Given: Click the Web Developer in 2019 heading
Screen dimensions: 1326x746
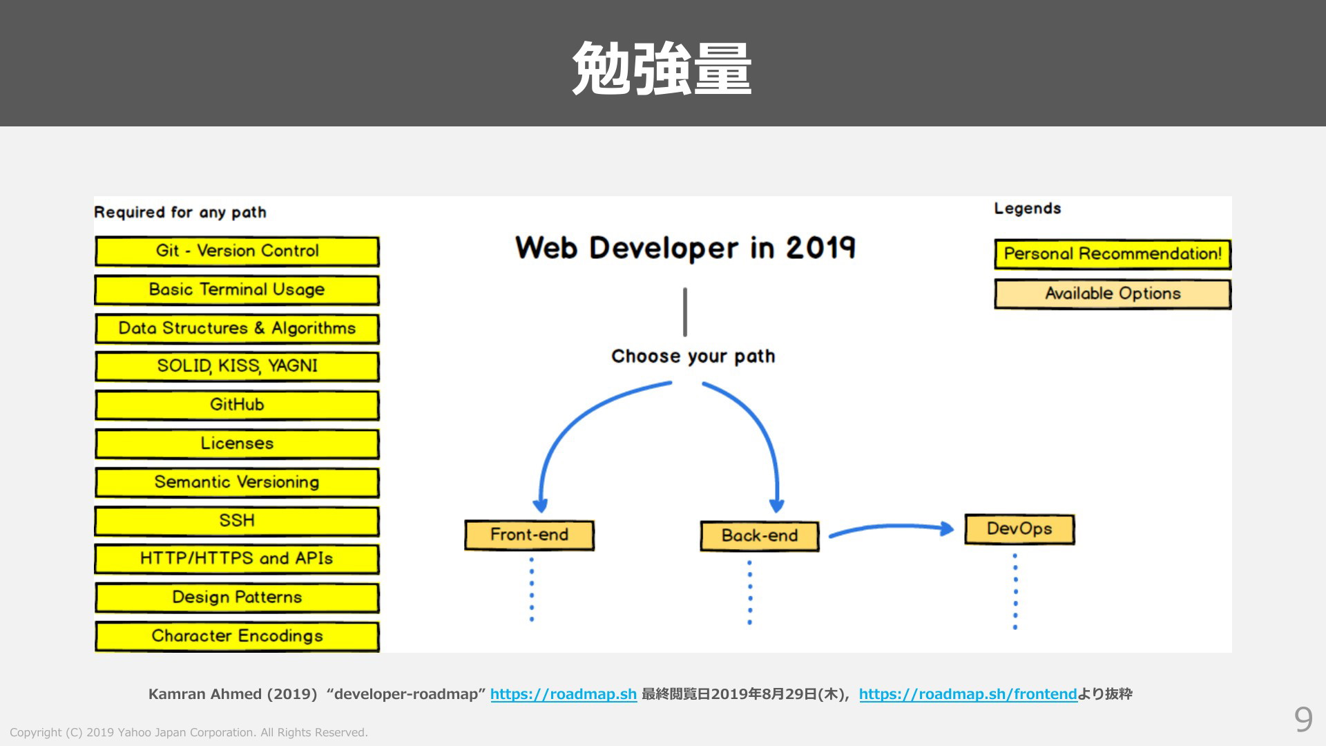Looking at the screenshot, I should (x=685, y=247).
